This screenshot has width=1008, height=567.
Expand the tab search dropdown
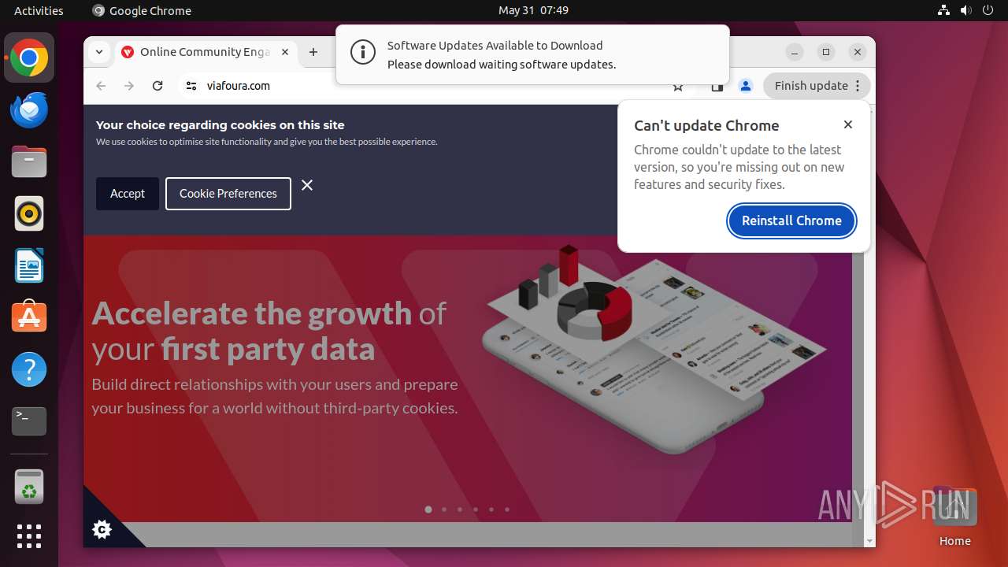click(99, 52)
